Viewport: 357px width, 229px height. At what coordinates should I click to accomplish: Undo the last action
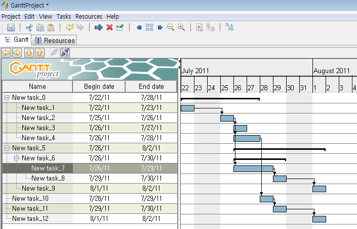click(x=69, y=27)
